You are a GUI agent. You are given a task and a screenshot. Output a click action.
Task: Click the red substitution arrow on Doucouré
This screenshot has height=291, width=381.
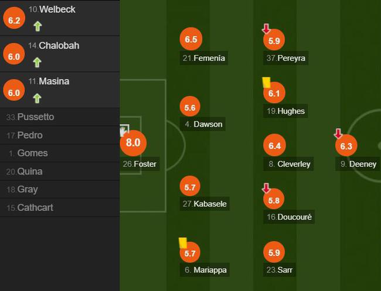[x=266, y=188]
